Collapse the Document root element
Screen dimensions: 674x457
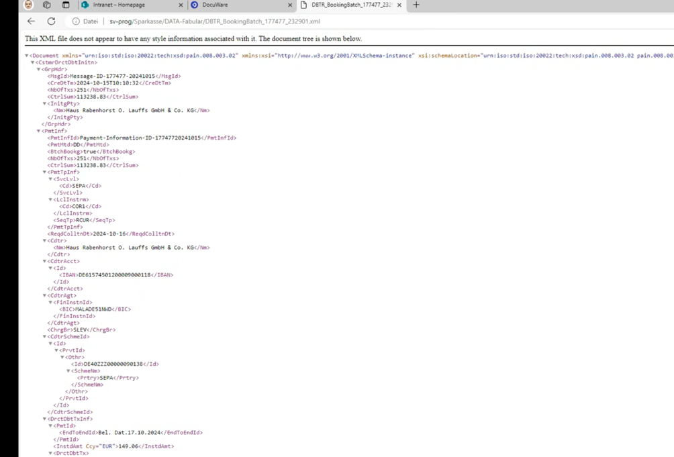coord(26,55)
